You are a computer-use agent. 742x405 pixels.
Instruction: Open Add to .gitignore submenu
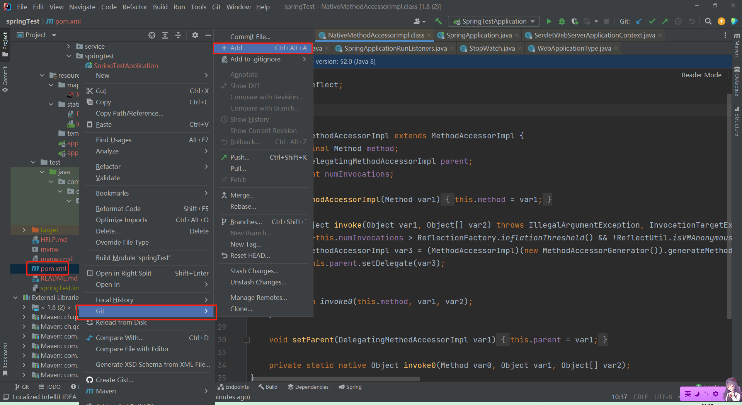click(263, 59)
